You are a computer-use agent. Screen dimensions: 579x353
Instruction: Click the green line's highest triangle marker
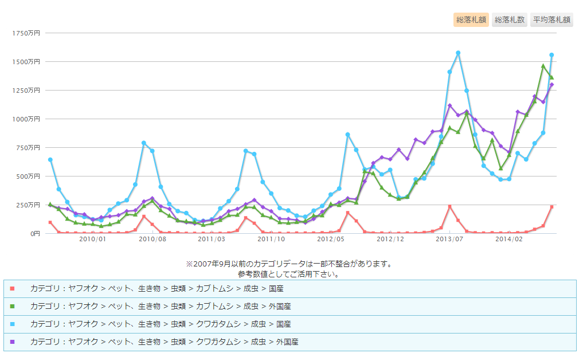pyautogui.click(x=543, y=66)
